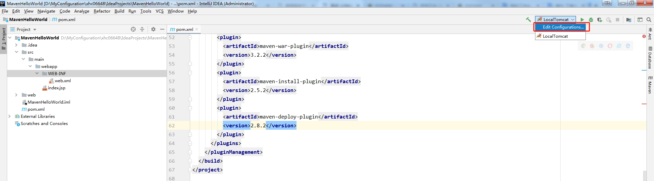Open the Maven tool window
This screenshot has width=654, height=181.
tap(650, 85)
